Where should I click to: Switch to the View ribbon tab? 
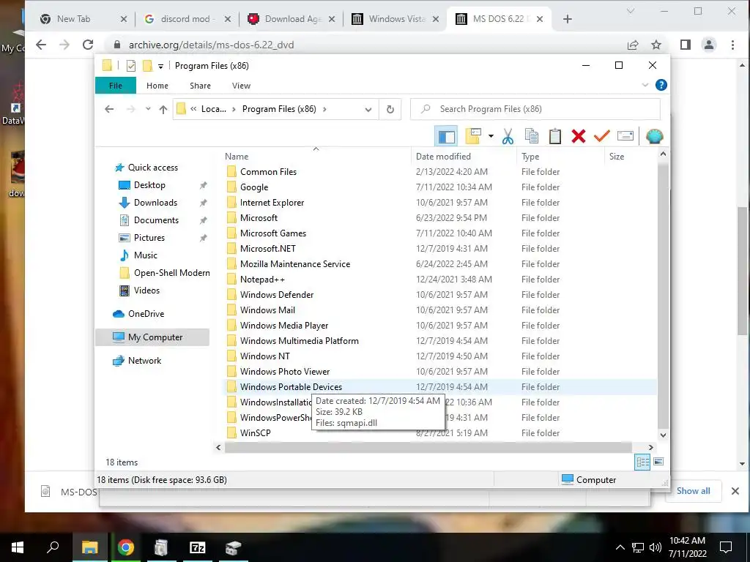click(x=241, y=86)
